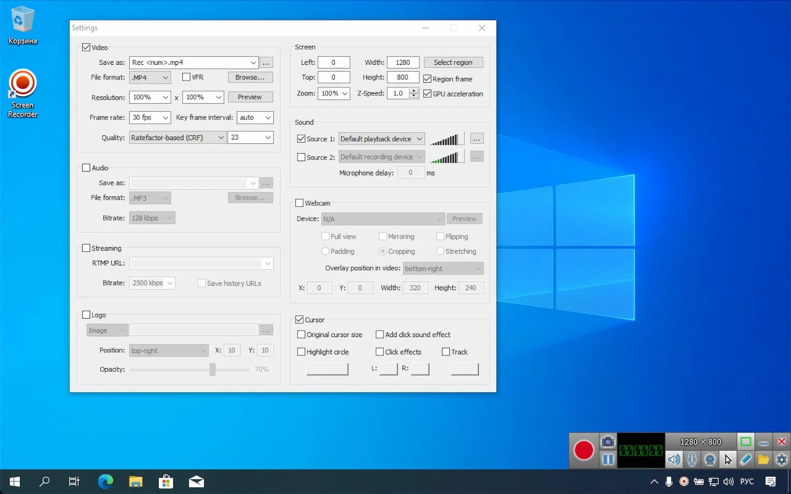Viewport: 791px width, 494px height.
Task: Open settings via the gear icon
Action: pos(782,459)
